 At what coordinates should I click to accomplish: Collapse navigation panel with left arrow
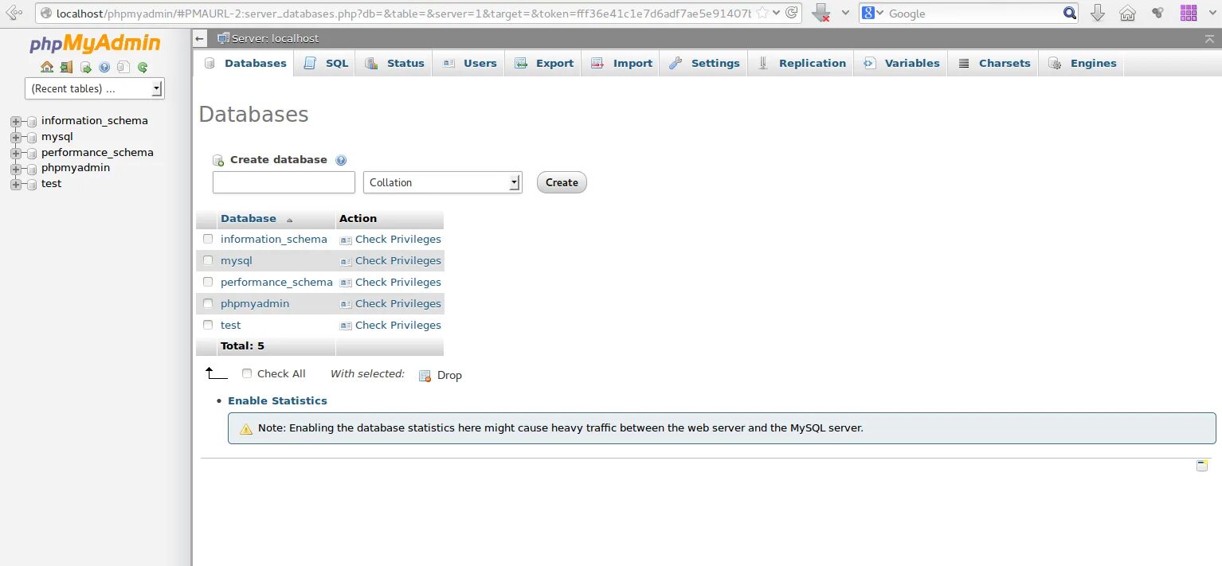pos(200,38)
